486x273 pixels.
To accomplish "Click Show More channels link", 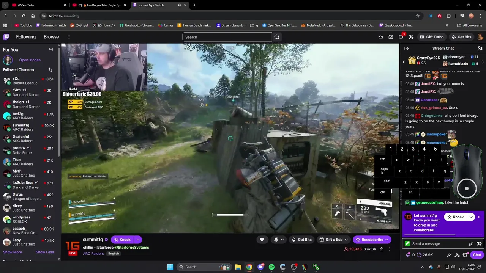I will pos(13,252).
